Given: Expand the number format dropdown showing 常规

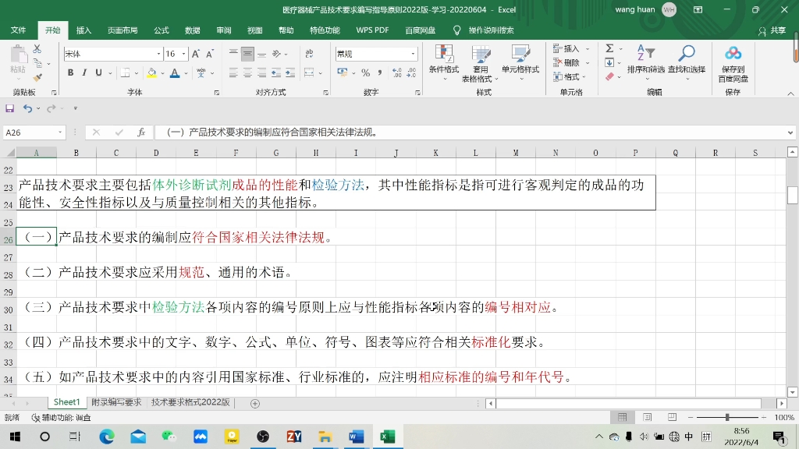Looking at the screenshot, I should point(411,52).
